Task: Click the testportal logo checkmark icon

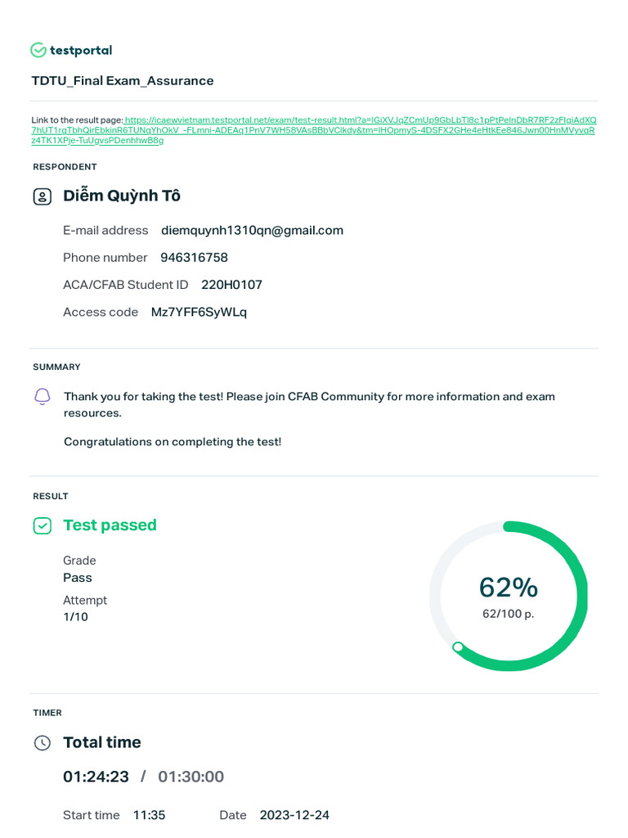Action: pos(38,50)
